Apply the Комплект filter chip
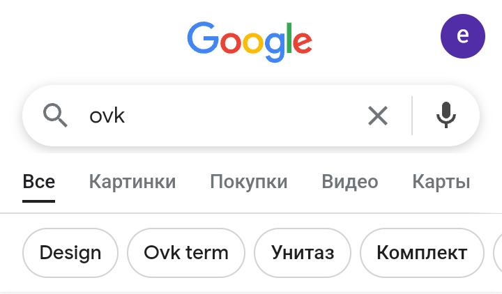502x294 pixels. pyautogui.click(x=422, y=252)
